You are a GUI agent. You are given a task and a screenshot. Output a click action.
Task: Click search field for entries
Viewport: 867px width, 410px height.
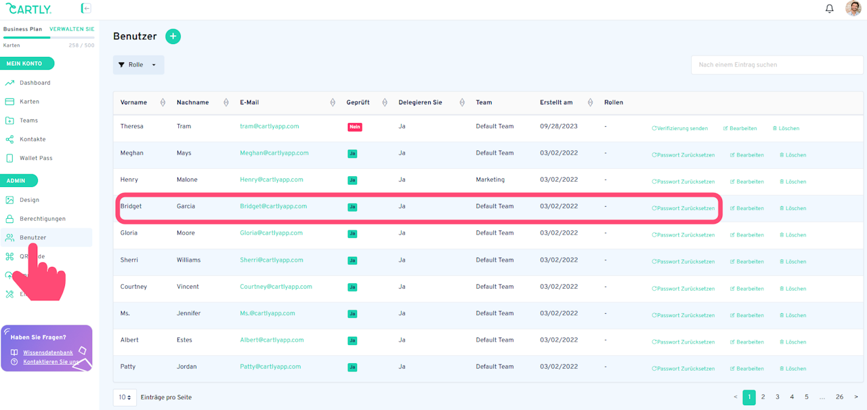776,65
